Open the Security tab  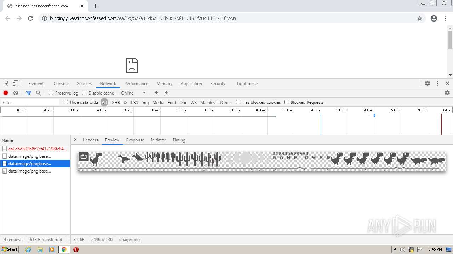coord(218,84)
